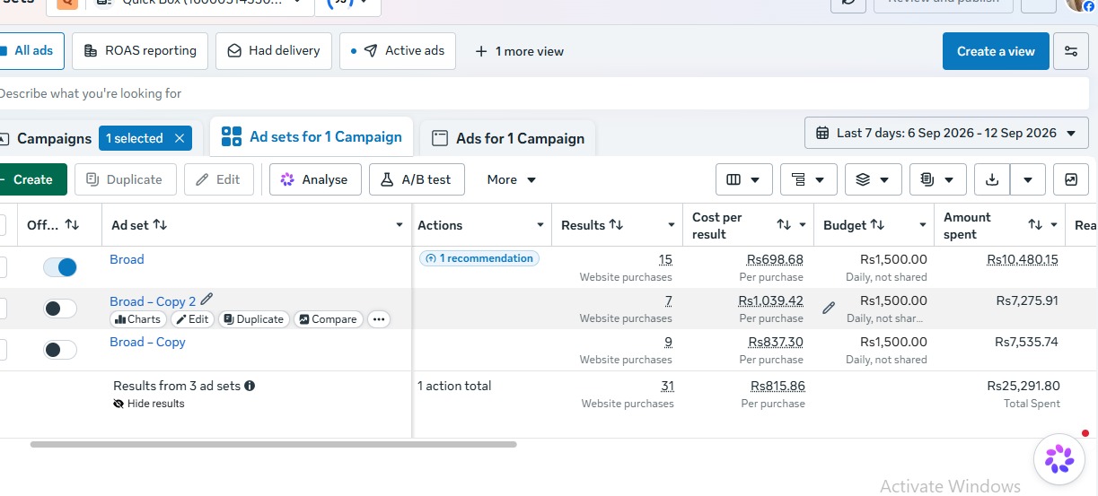Click the Duplicate toolbar button
This screenshot has width=1098, height=496.
(x=125, y=179)
